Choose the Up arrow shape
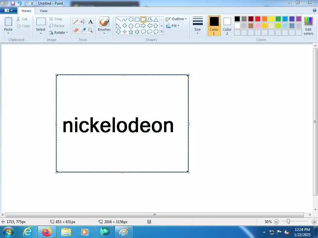This screenshot has height=238, width=318. (156, 26)
